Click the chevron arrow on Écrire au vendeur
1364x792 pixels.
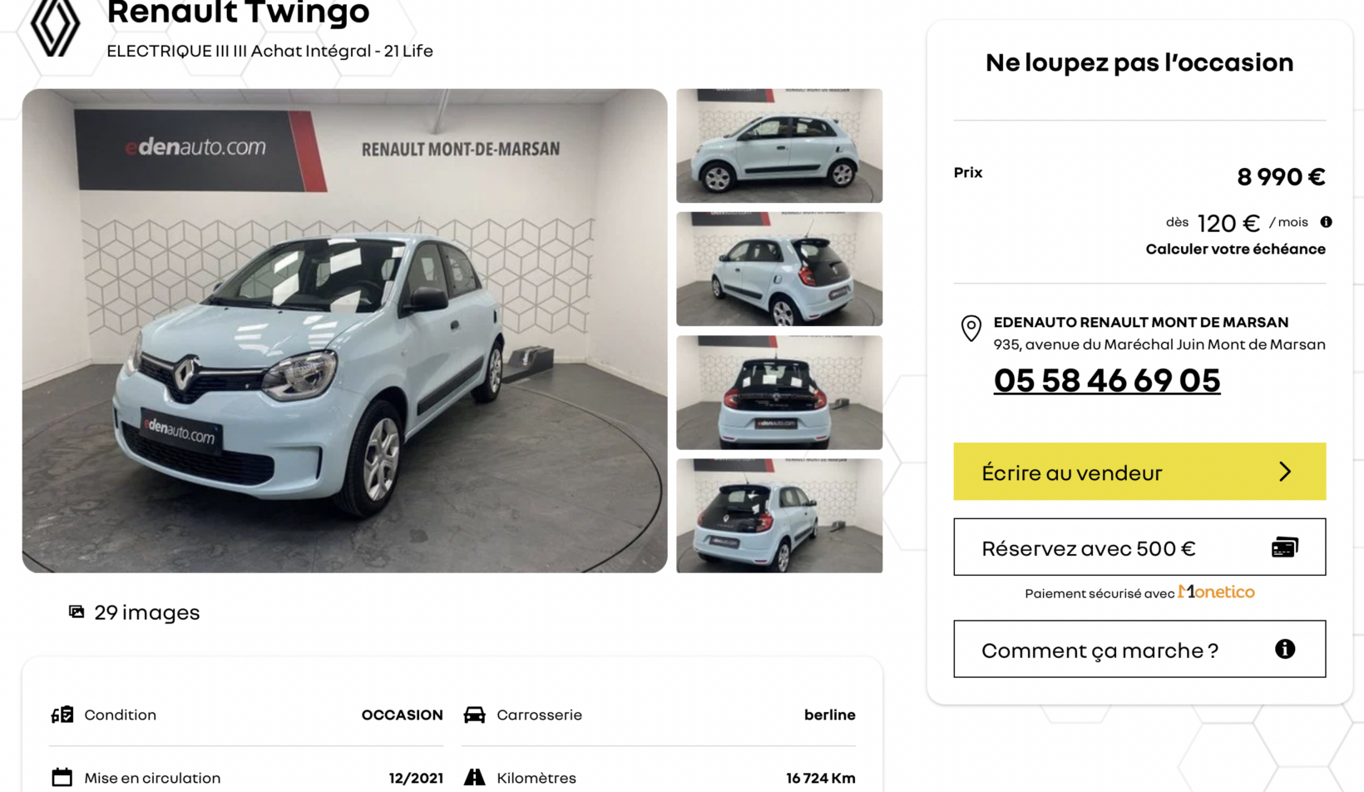tap(1285, 472)
